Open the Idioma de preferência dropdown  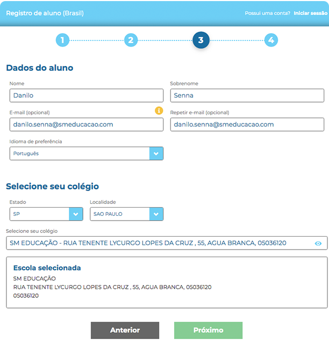(86, 153)
